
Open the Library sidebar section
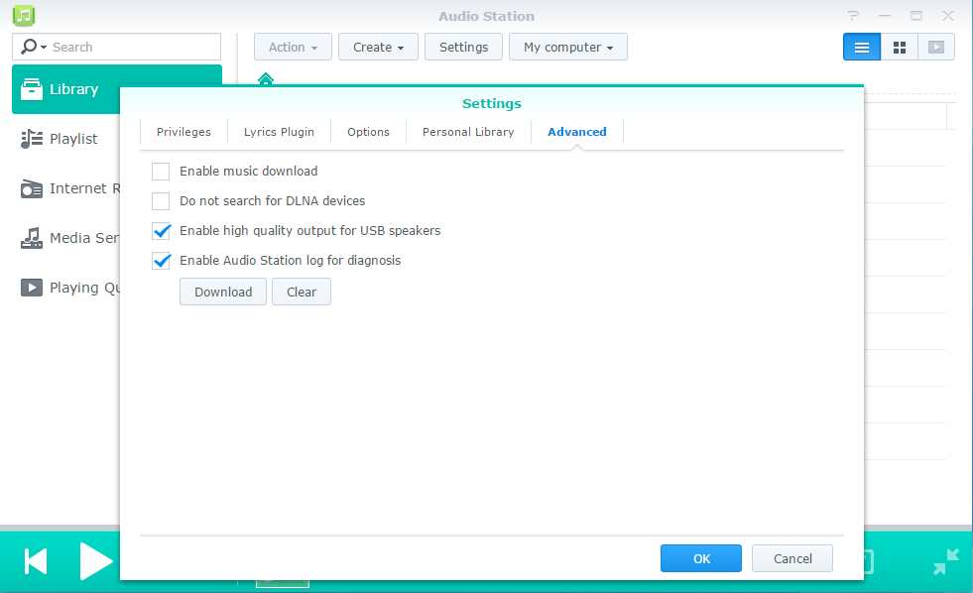tap(65, 89)
